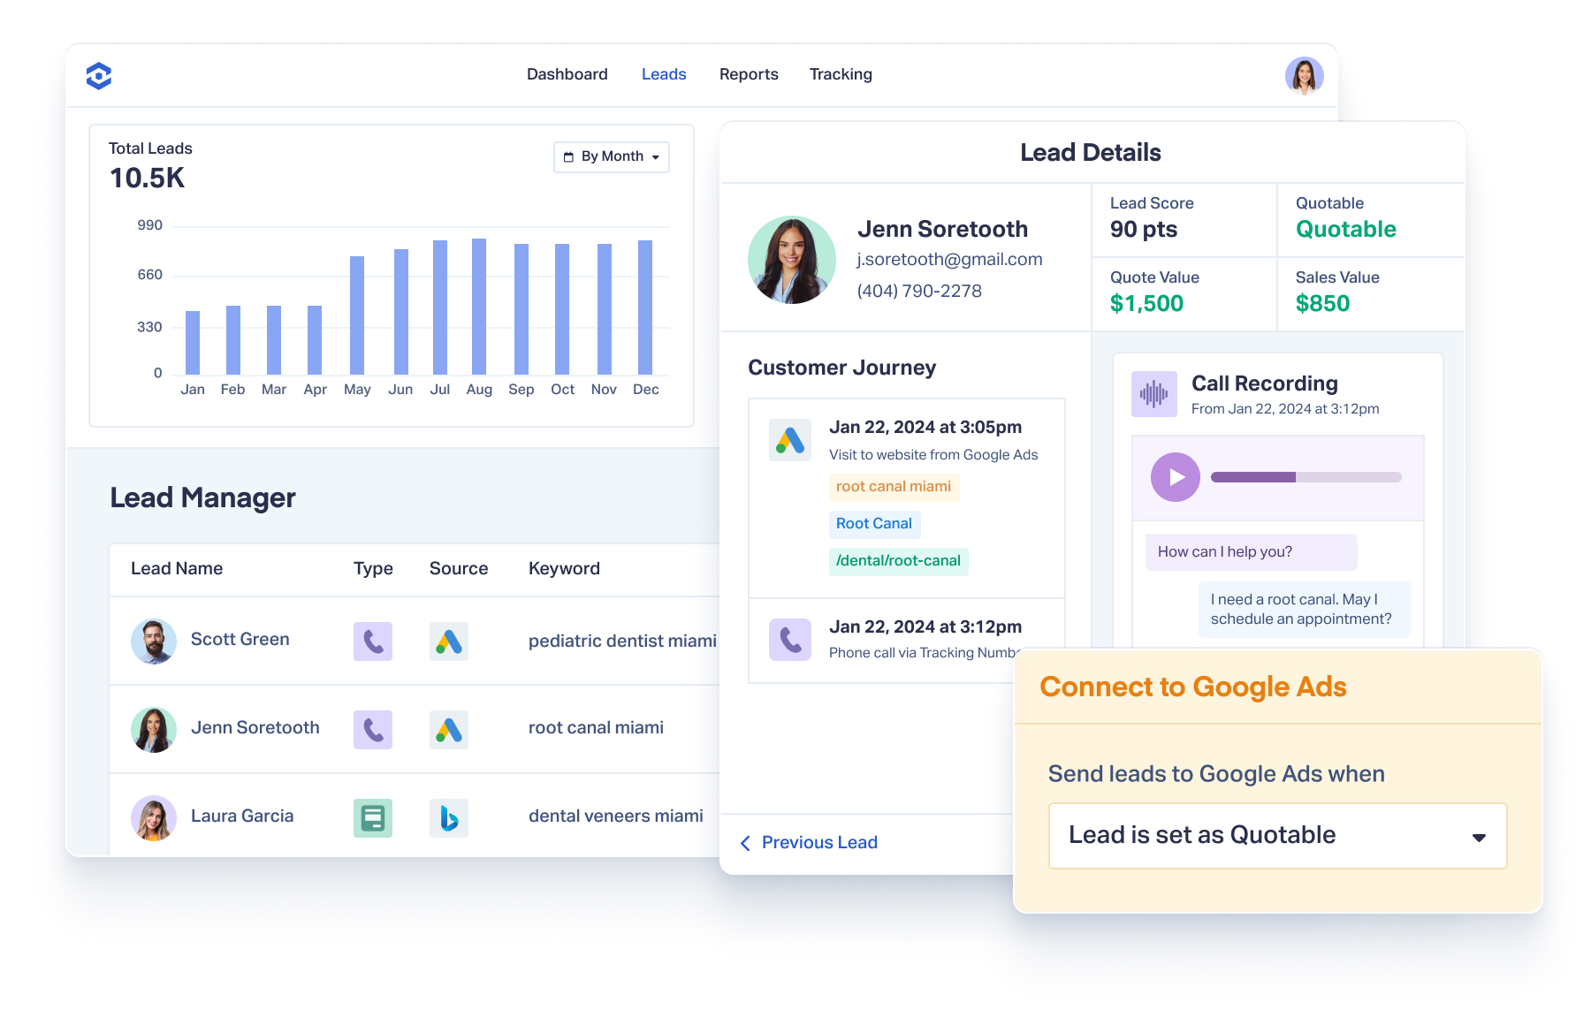
Task: Click Bing source icon for Laura Garcia
Action: [449, 817]
